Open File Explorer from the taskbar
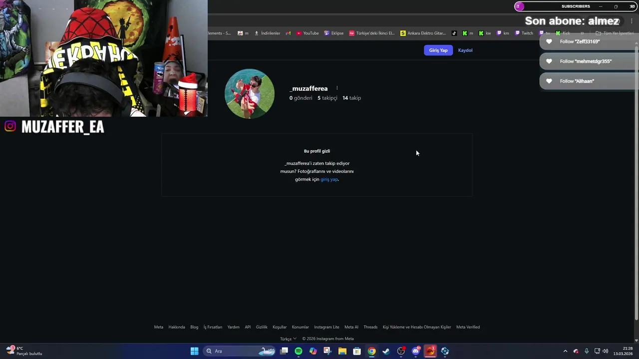The height and width of the screenshot is (359, 639). 342,351
